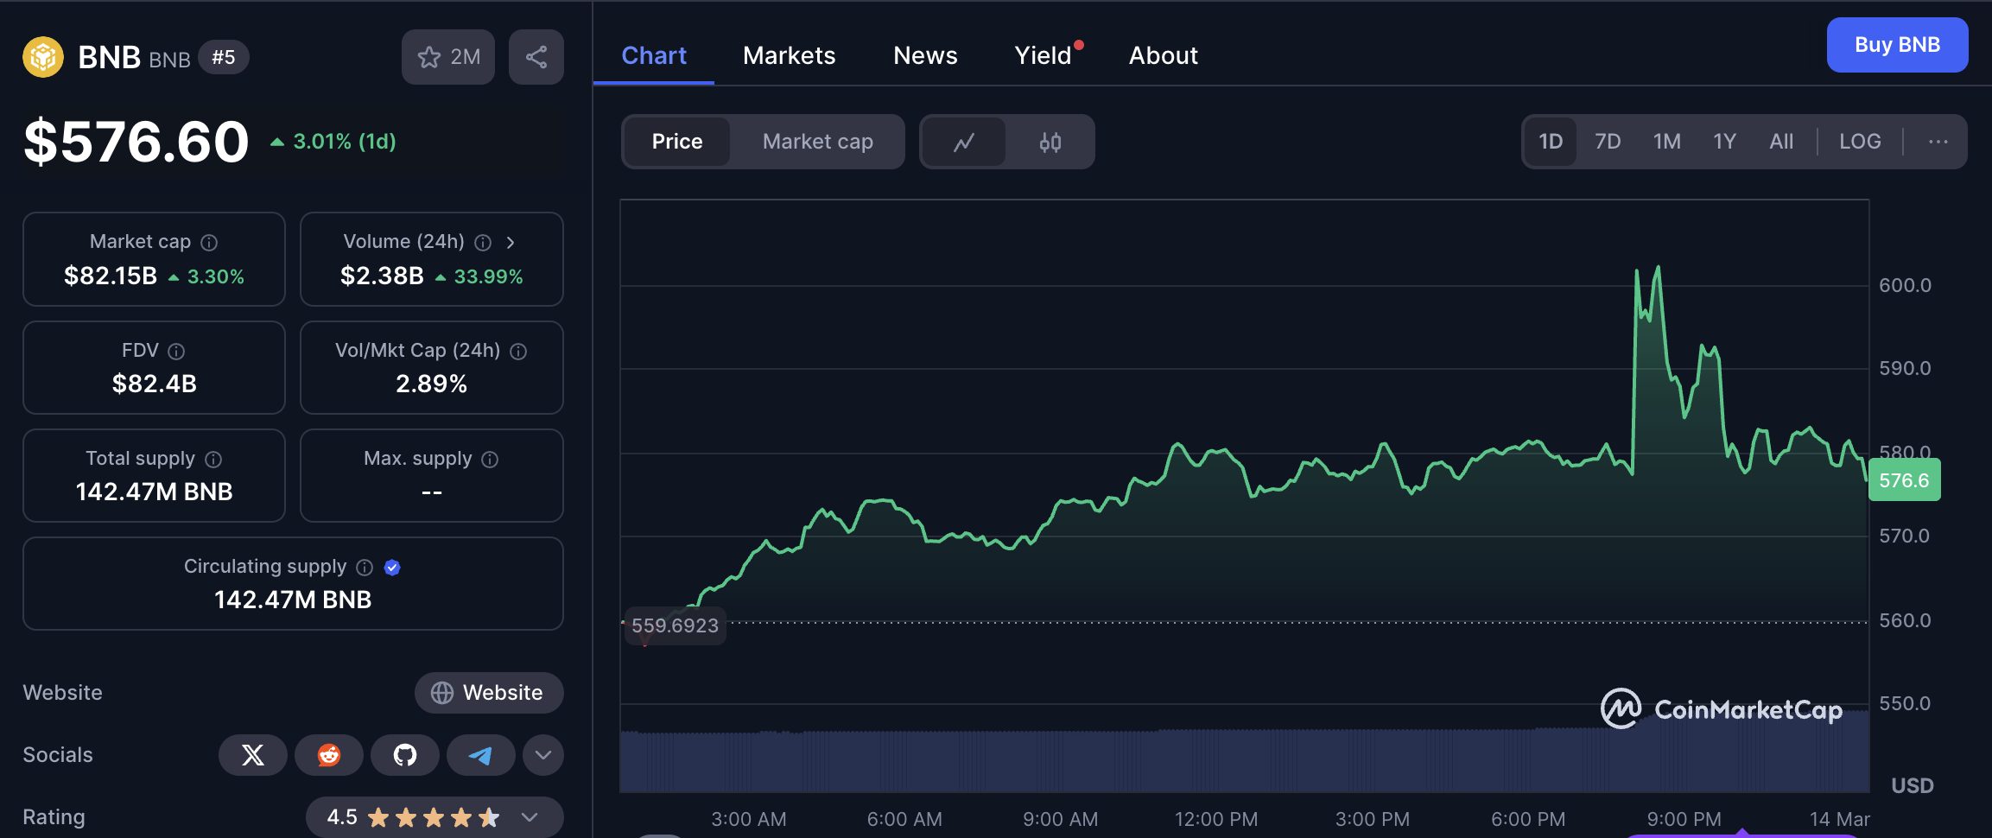Toggle the LOG scale option

[1859, 142]
